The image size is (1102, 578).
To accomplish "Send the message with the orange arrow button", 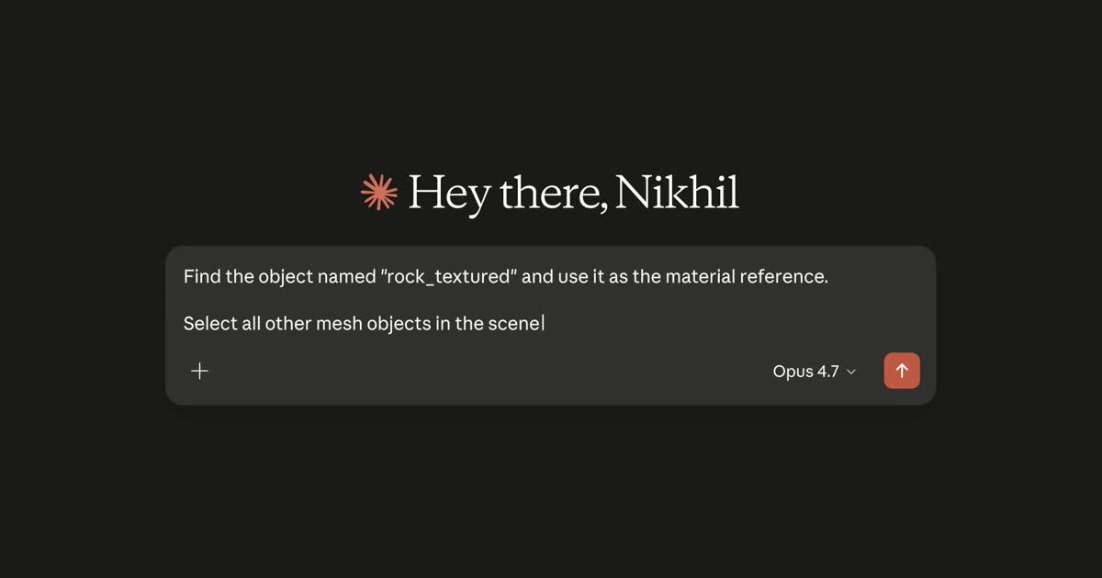I will 902,371.
